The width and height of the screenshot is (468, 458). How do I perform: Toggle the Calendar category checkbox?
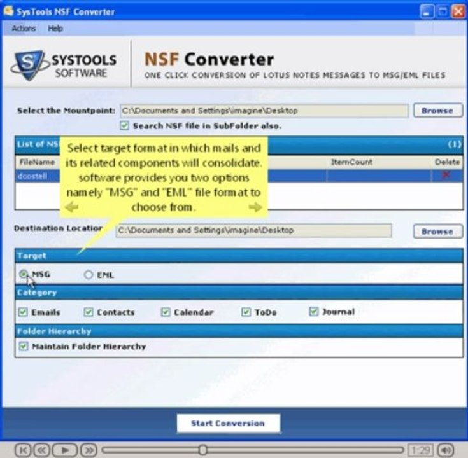point(166,312)
